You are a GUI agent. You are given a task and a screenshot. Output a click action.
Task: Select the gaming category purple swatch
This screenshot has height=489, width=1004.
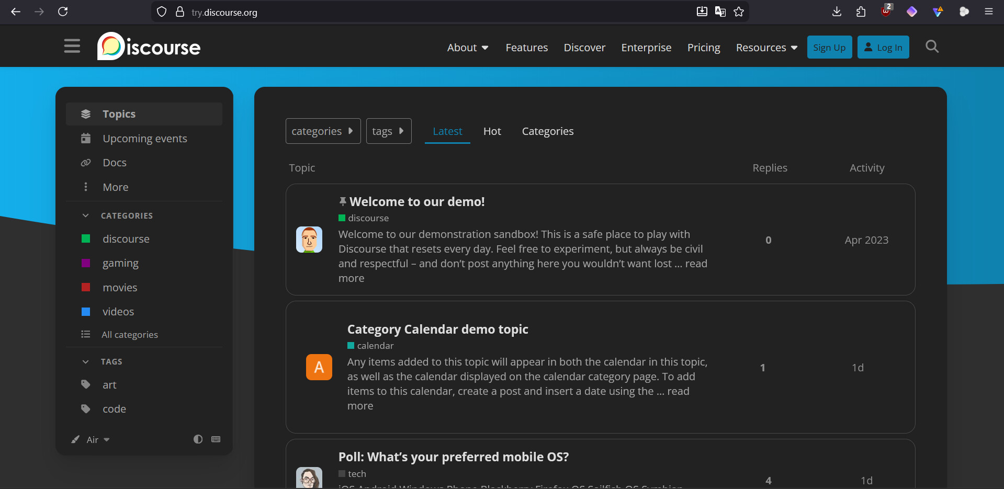click(x=86, y=263)
